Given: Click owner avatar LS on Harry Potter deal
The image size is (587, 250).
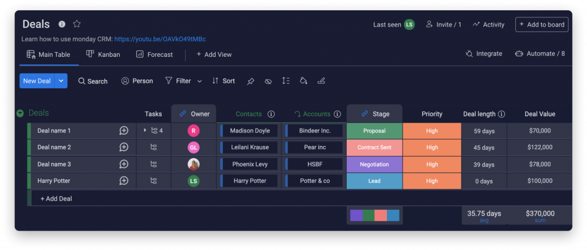Looking at the screenshot, I should 194,181.
